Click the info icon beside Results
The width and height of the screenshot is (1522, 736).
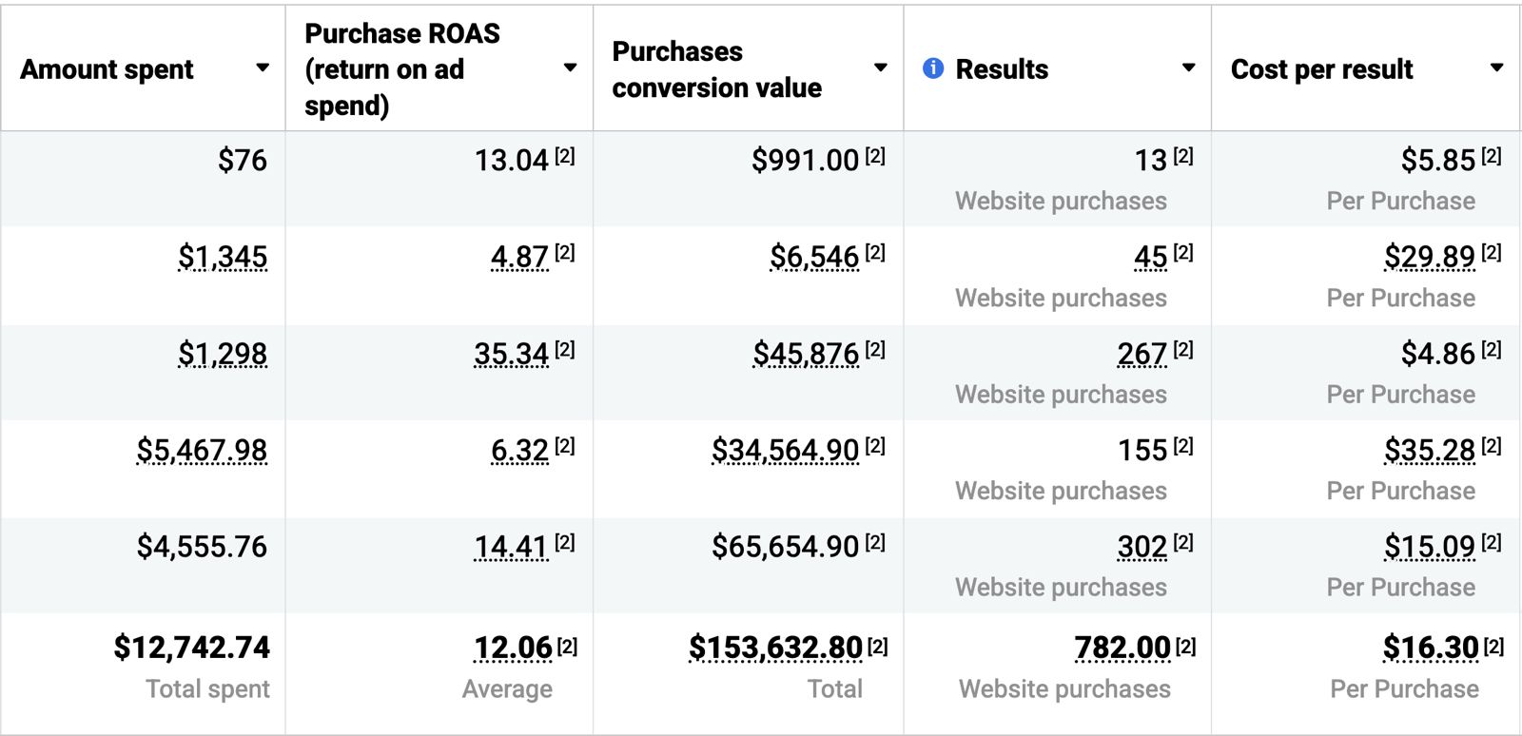(933, 68)
